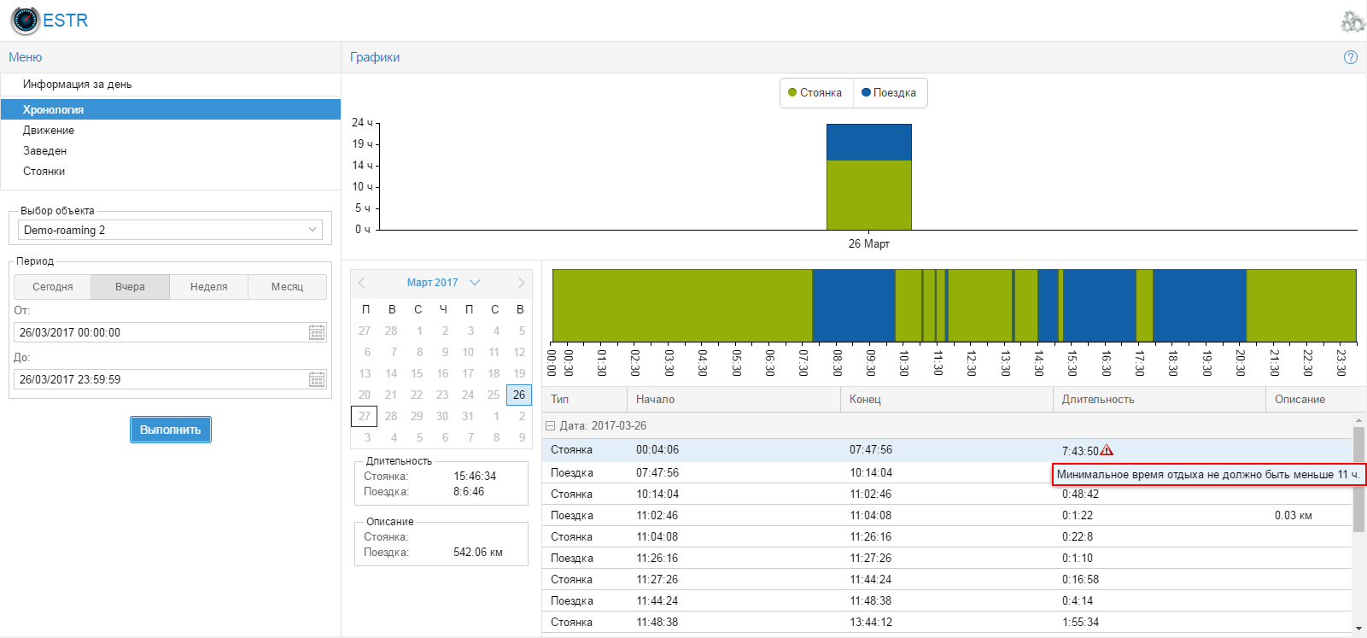Select Движение in the left menu

click(49, 131)
